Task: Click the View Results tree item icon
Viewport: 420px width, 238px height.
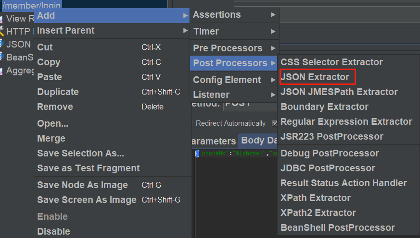Action: click(x=2, y=19)
